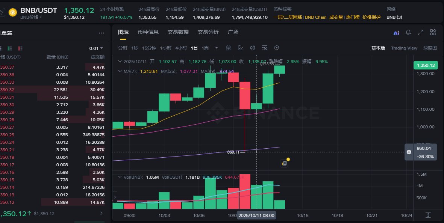Click the 2025/10/11 08:00 time marker
This screenshot has width=444, height=223.
256,215
